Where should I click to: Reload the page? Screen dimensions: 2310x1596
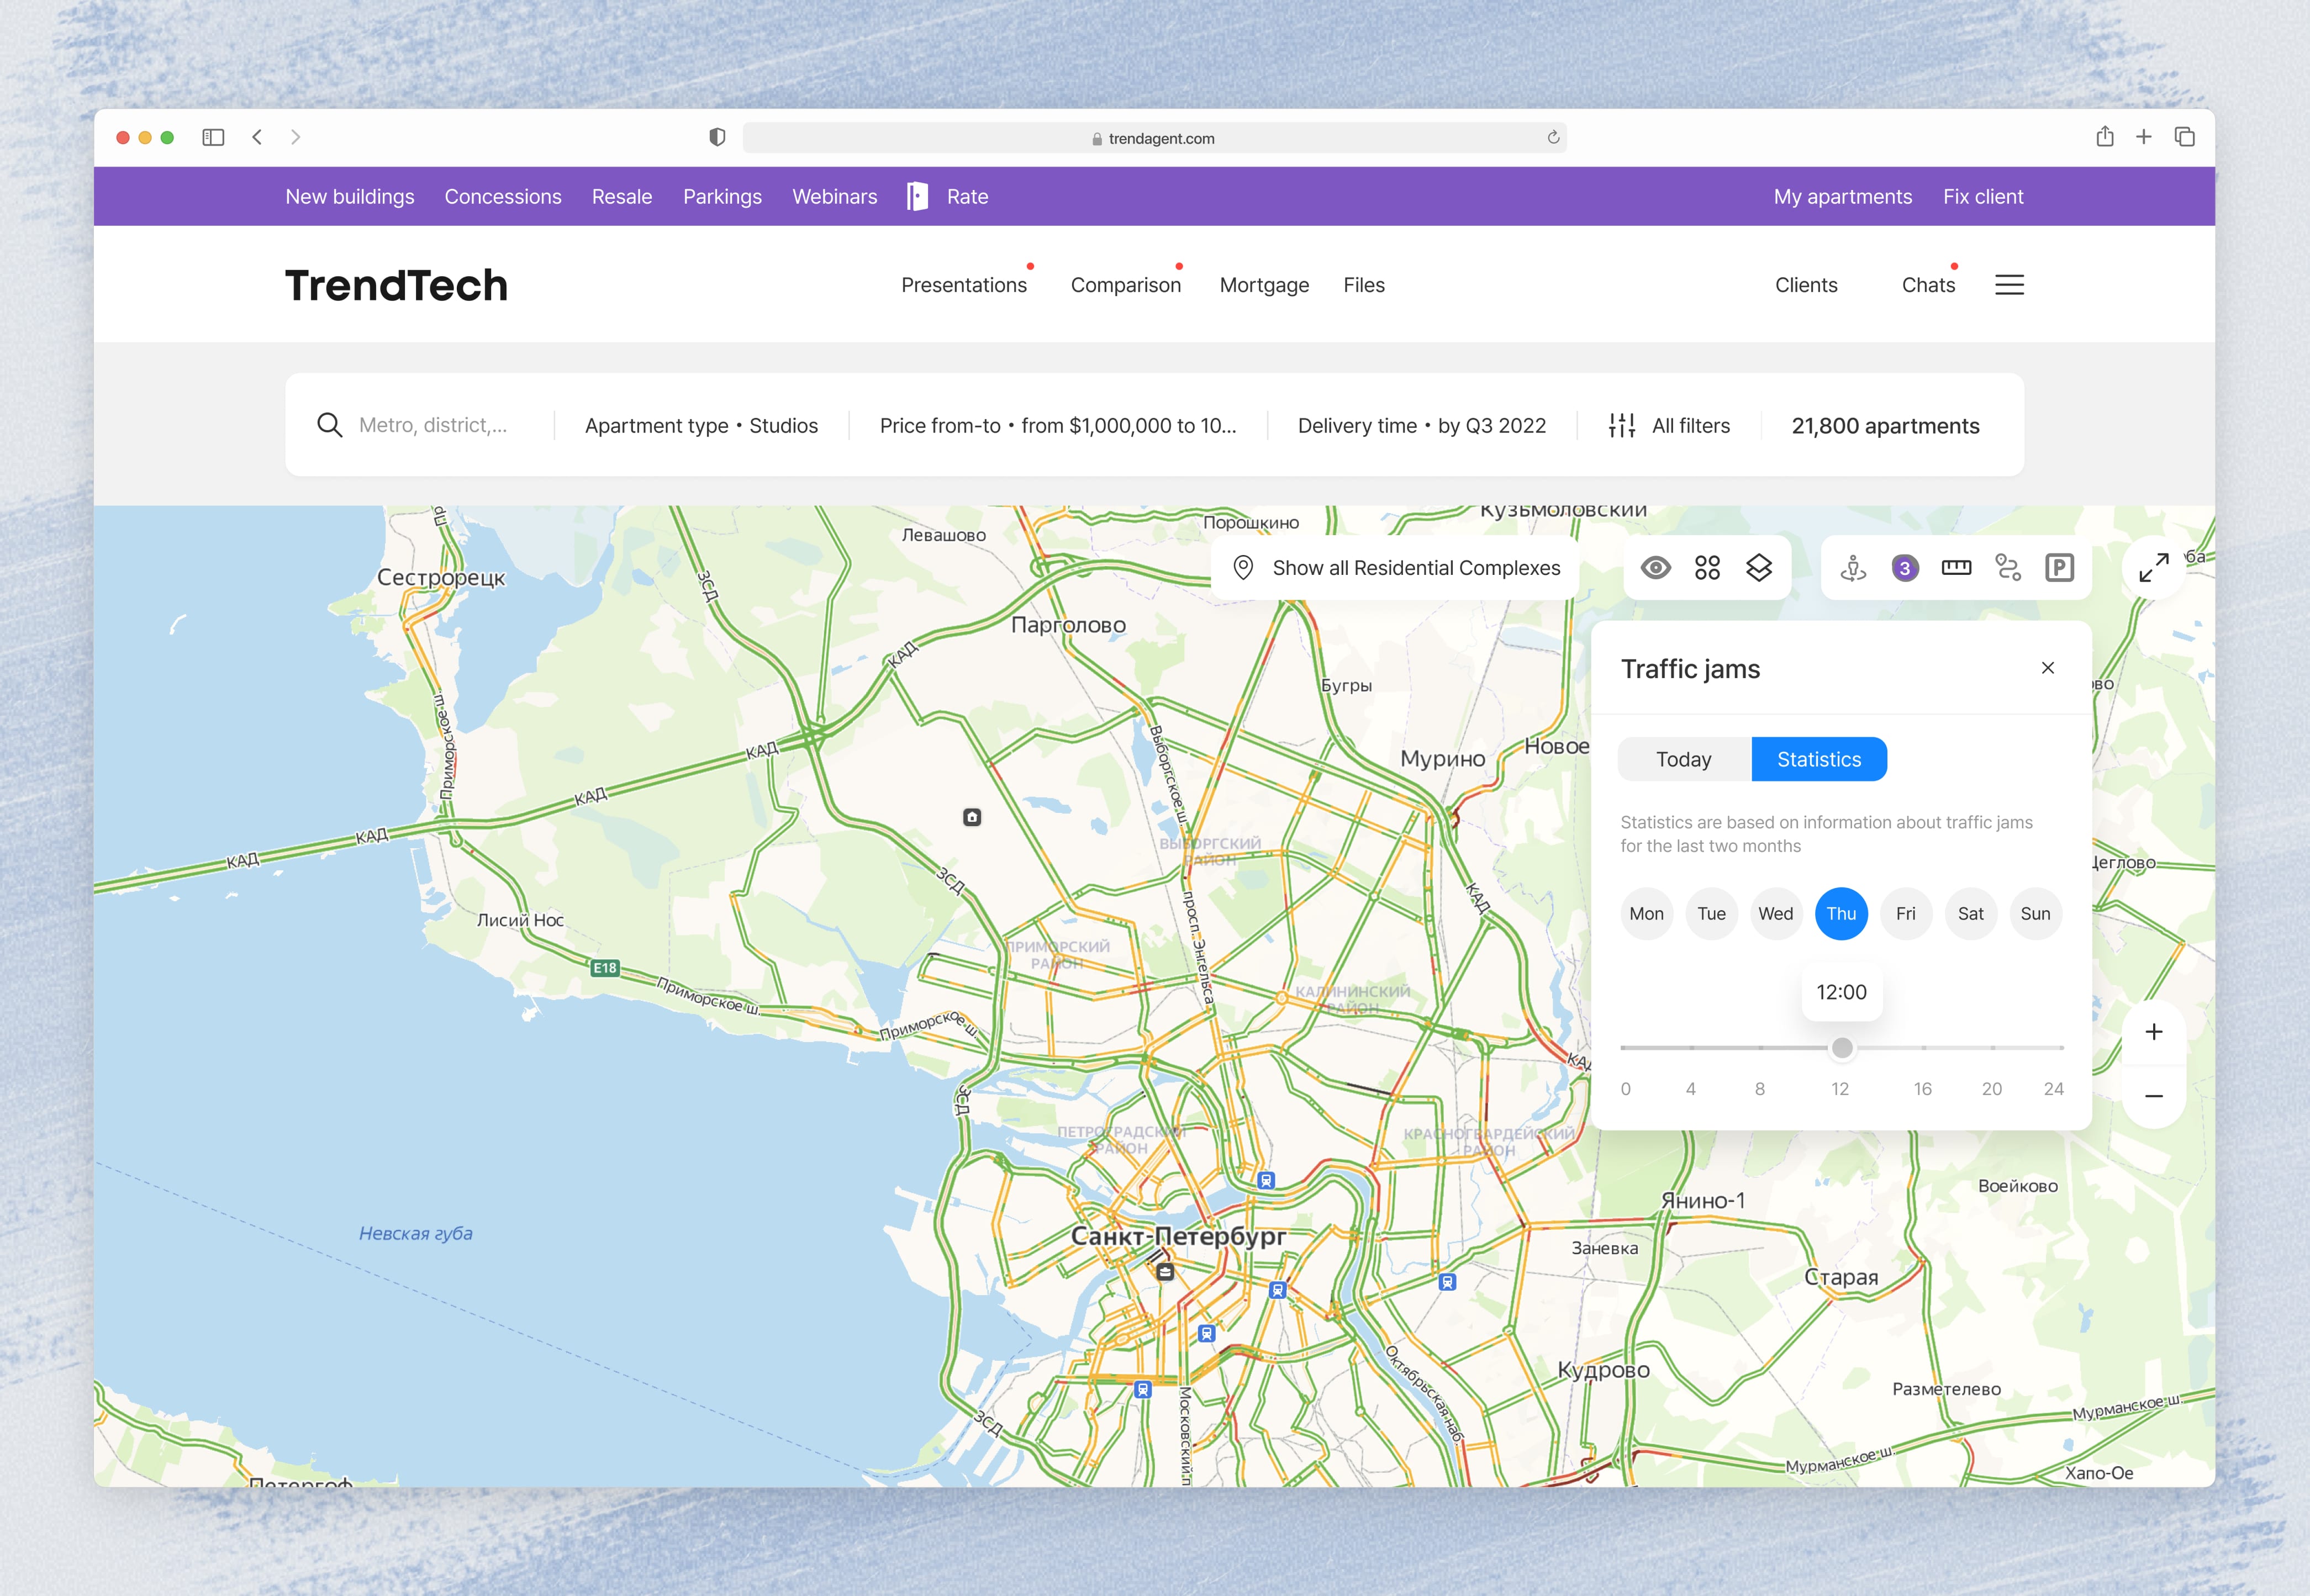tap(1553, 137)
